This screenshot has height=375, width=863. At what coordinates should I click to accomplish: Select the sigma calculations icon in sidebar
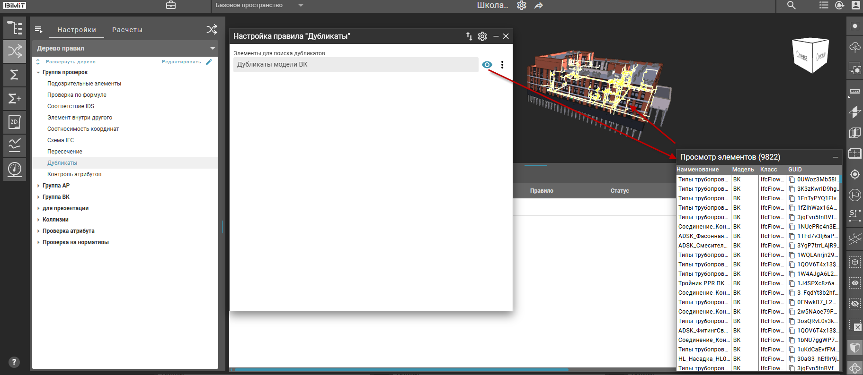(x=15, y=75)
